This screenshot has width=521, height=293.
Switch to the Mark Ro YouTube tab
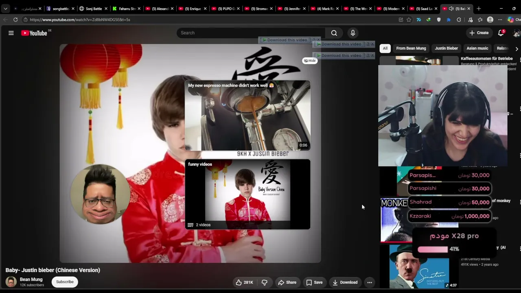(x=324, y=9)
